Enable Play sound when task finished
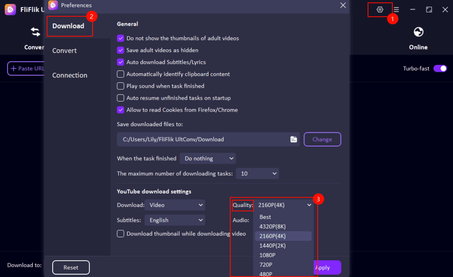This screenshot has height=277, width=453. [x=120, y=86]
